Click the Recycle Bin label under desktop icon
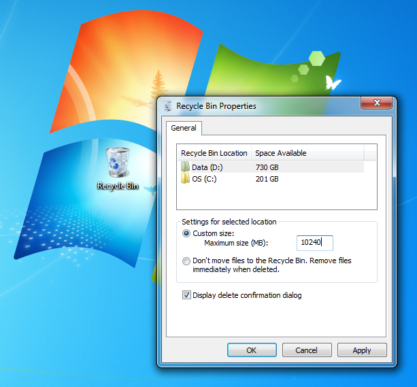The image size is (417, 387). pyautogui.click(x=118, y=186)
